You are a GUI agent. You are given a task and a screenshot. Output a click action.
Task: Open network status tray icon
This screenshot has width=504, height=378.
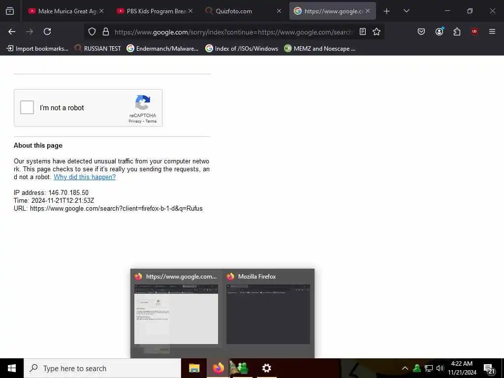429,368
